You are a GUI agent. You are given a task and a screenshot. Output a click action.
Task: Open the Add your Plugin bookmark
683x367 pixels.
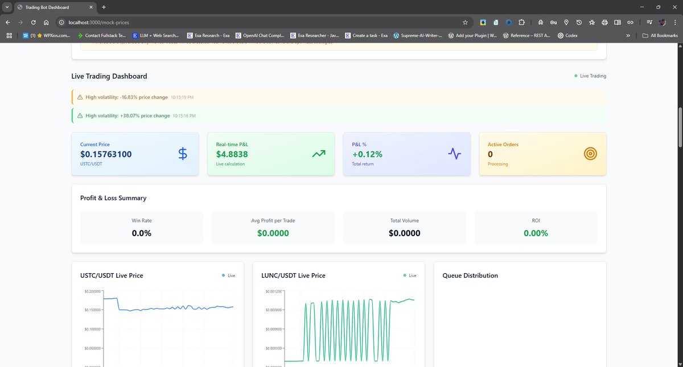472,35
